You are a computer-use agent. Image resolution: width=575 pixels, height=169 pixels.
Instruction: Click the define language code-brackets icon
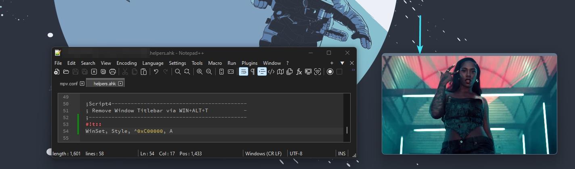[x=271, y=72]
